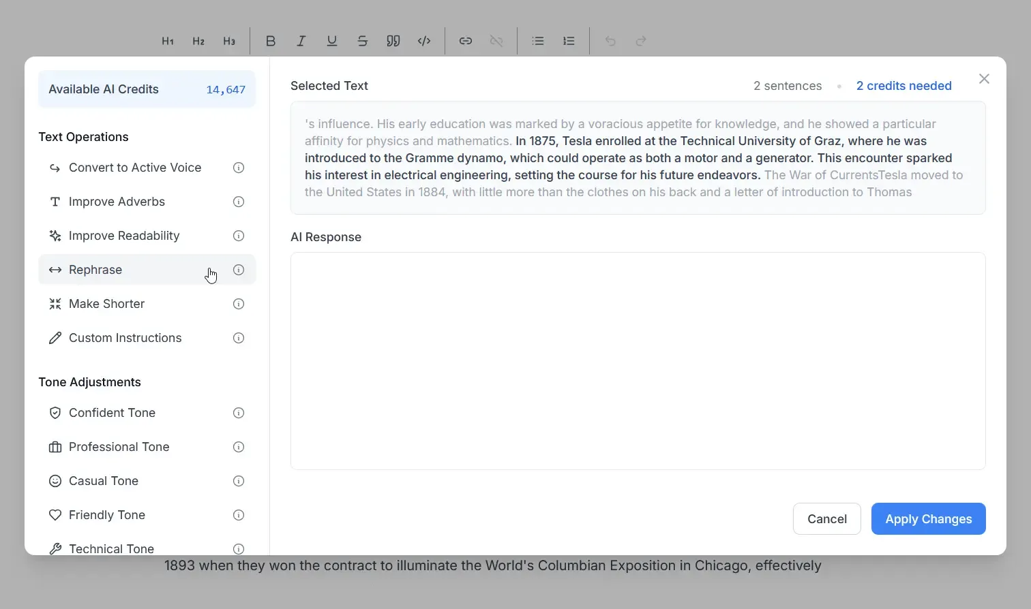
Task: Click info icon next to Casual Tone
Action: pos(239,481)
